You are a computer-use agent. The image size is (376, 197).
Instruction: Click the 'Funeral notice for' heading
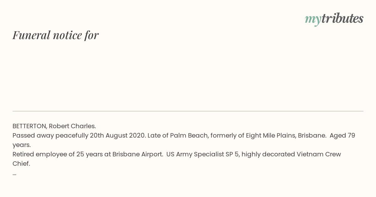[55, 35]
